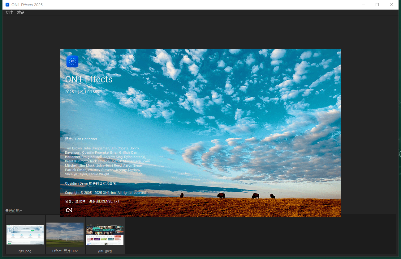
Task: Close the ON1 Effects 2025 window
Action: [391, 5]
